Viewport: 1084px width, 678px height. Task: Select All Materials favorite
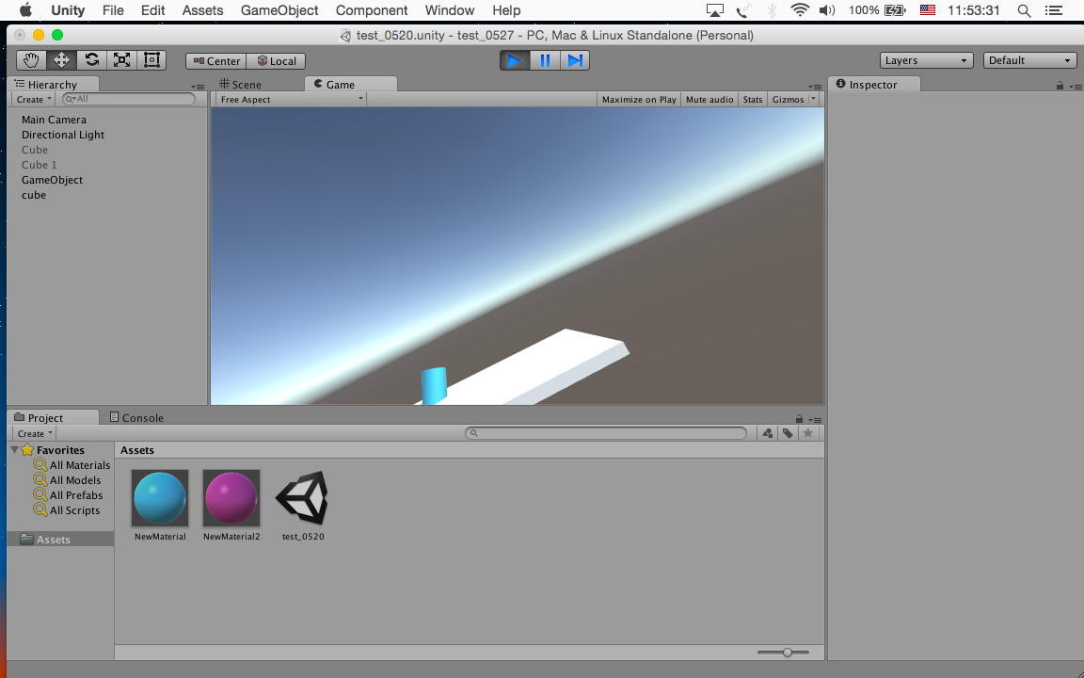pos(72,465)
